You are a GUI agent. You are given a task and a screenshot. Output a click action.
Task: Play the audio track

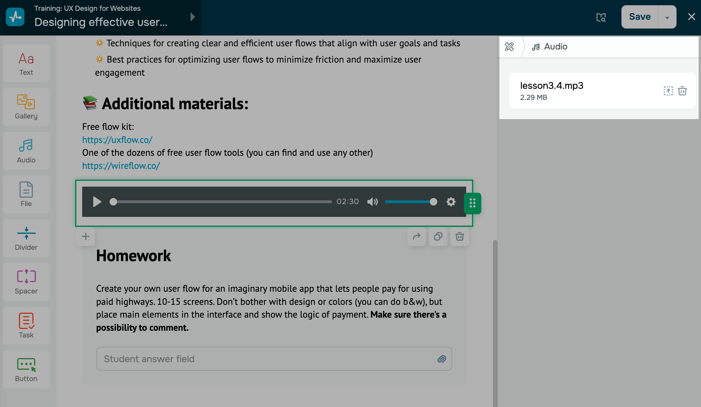(97, 202)
